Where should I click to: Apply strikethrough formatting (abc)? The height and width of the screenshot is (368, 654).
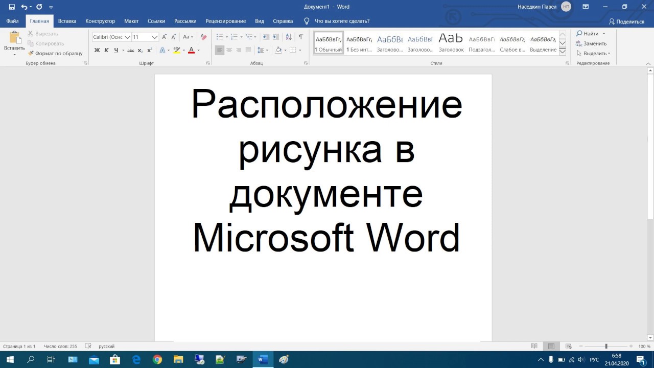[130, 50]
